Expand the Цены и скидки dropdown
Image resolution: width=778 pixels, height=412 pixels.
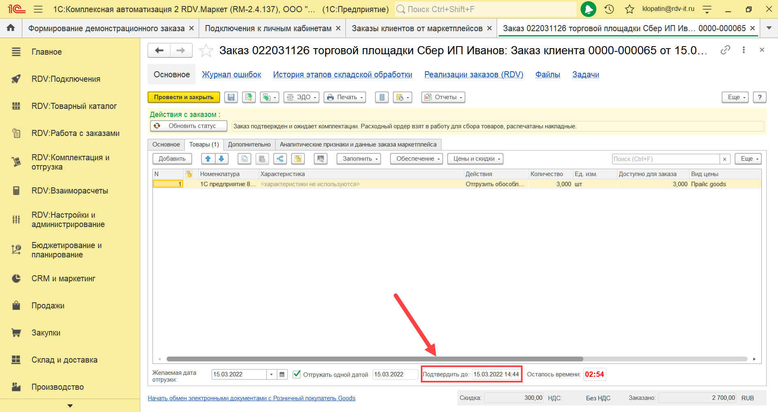(475, 159)
